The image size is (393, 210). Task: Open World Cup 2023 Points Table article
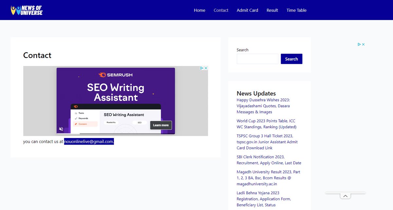click(x=267, y=124)
